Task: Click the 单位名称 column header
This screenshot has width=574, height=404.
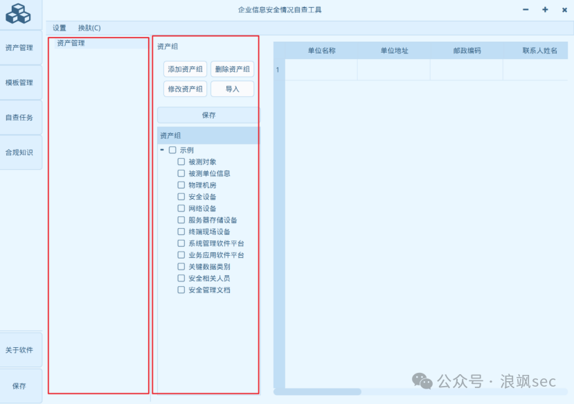Action: (321, 51)
